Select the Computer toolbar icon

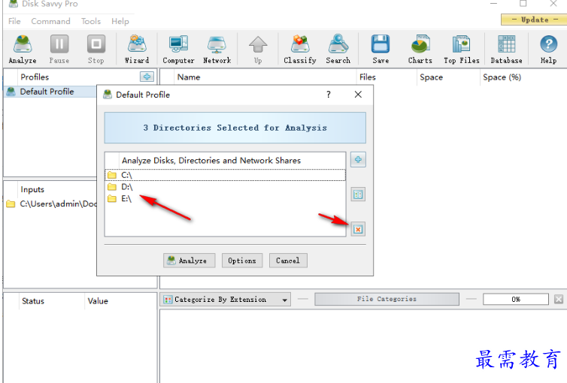click(178, 50)
